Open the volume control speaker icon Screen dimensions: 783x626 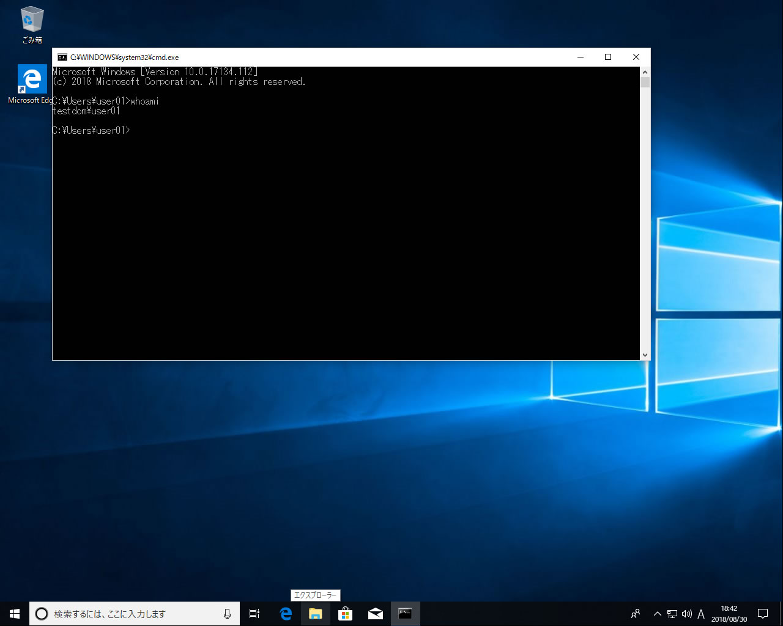686,614
